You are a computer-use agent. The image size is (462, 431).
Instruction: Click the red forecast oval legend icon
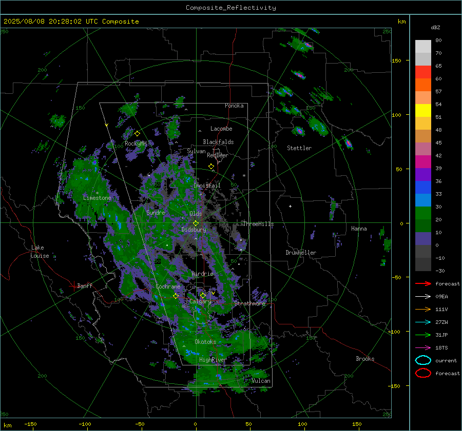[x=423, y=373]
